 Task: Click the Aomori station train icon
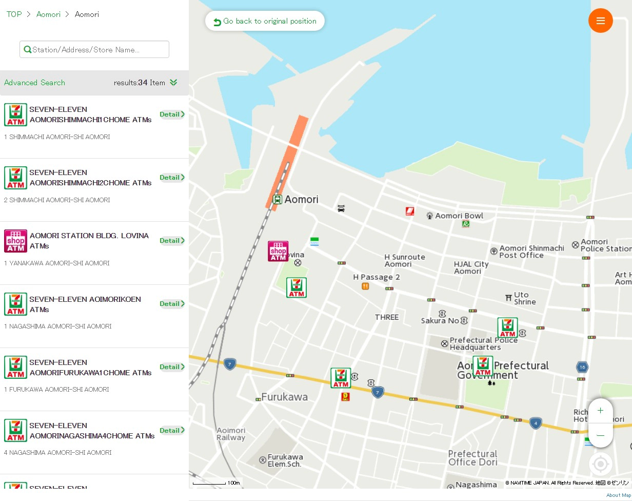pos(277,200)
